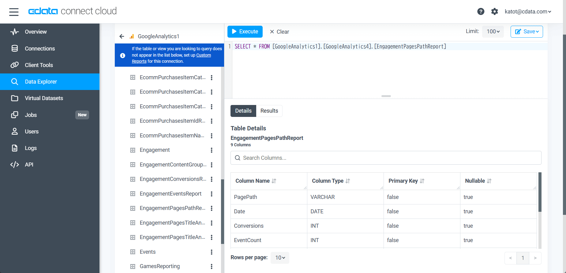Switch to the Results tab
This screenshot has width=566, height=273.
pos(269,111)
